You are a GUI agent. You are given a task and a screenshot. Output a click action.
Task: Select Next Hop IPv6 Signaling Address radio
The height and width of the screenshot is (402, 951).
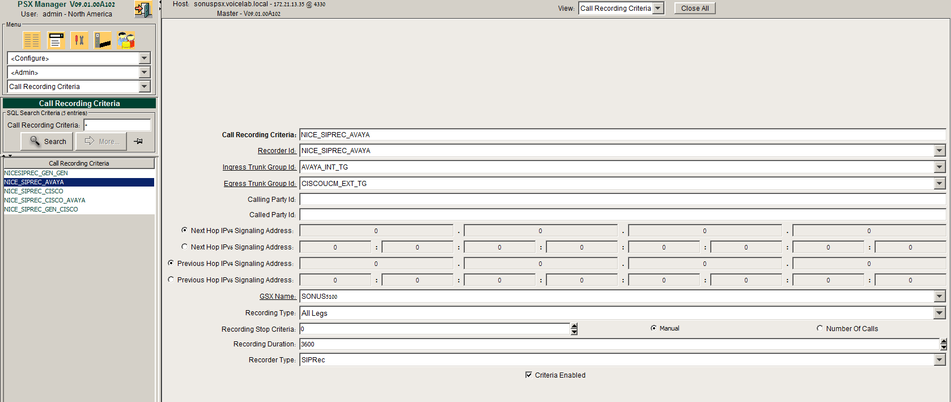185,247
